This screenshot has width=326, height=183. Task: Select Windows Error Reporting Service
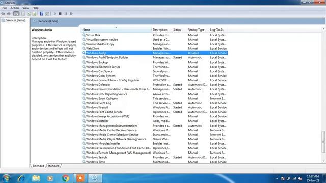point(154,94)
